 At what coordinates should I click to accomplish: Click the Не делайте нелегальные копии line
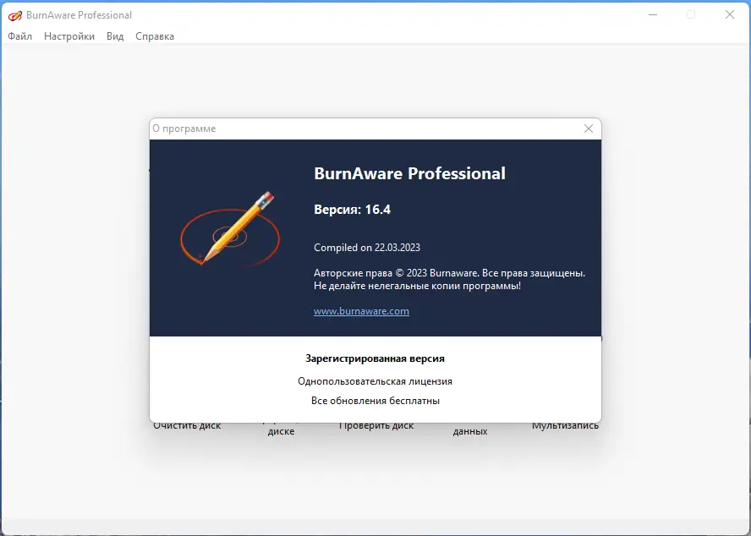417,286
